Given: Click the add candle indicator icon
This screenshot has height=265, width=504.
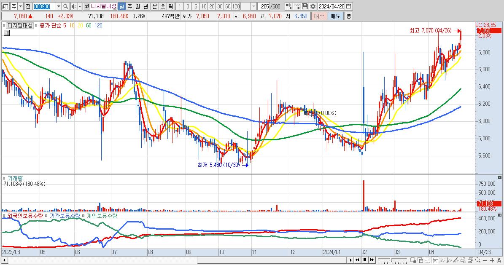Looking at the screenshot, I should [288, 6].
